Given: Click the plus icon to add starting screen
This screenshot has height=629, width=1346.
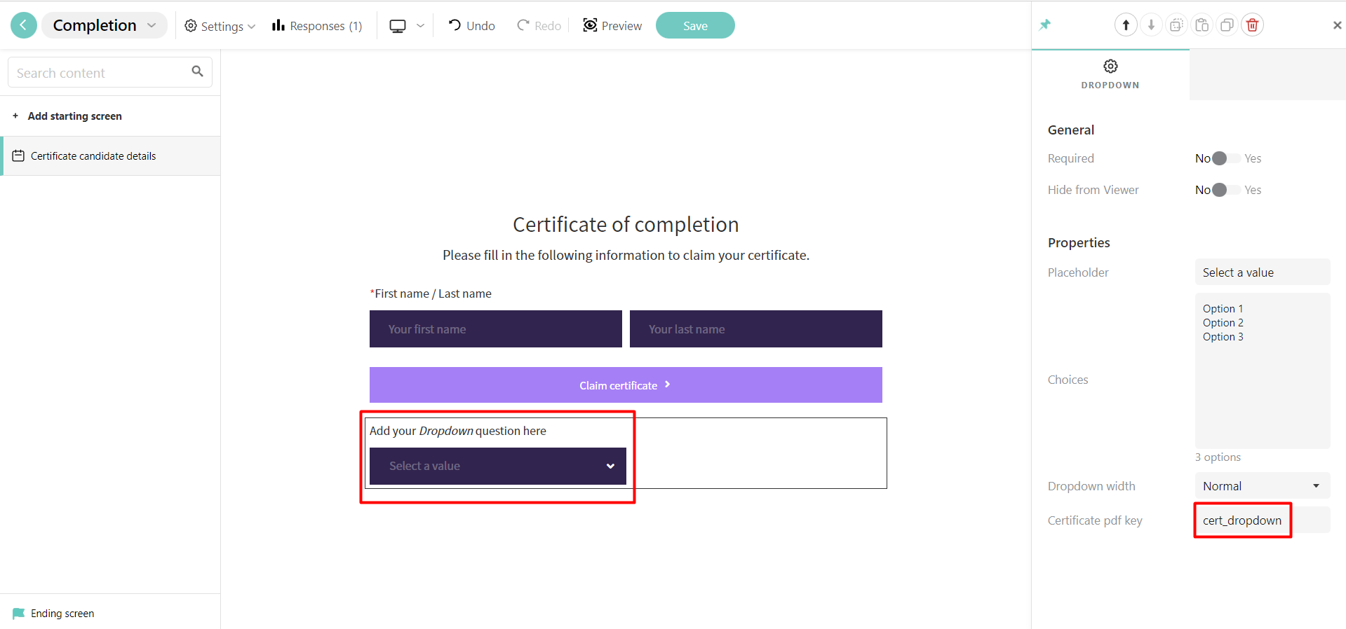Looking at the screenshot, I should (15, 116).
